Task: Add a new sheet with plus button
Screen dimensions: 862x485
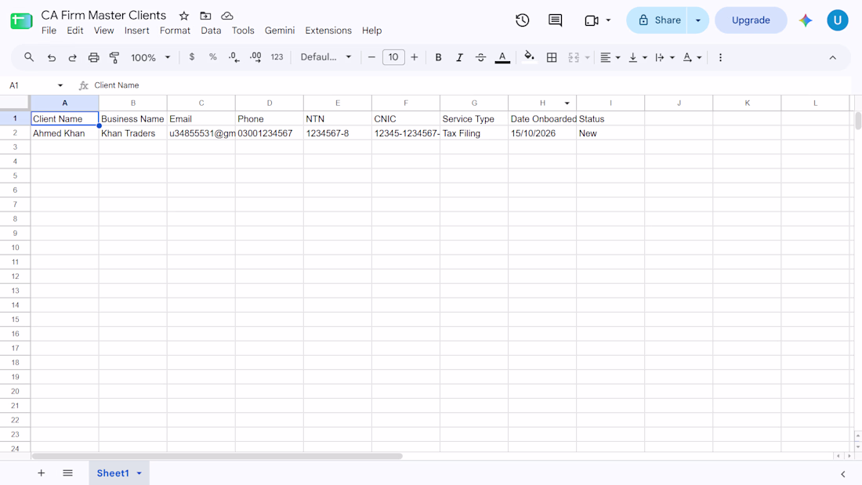Action: pos(42,473)
